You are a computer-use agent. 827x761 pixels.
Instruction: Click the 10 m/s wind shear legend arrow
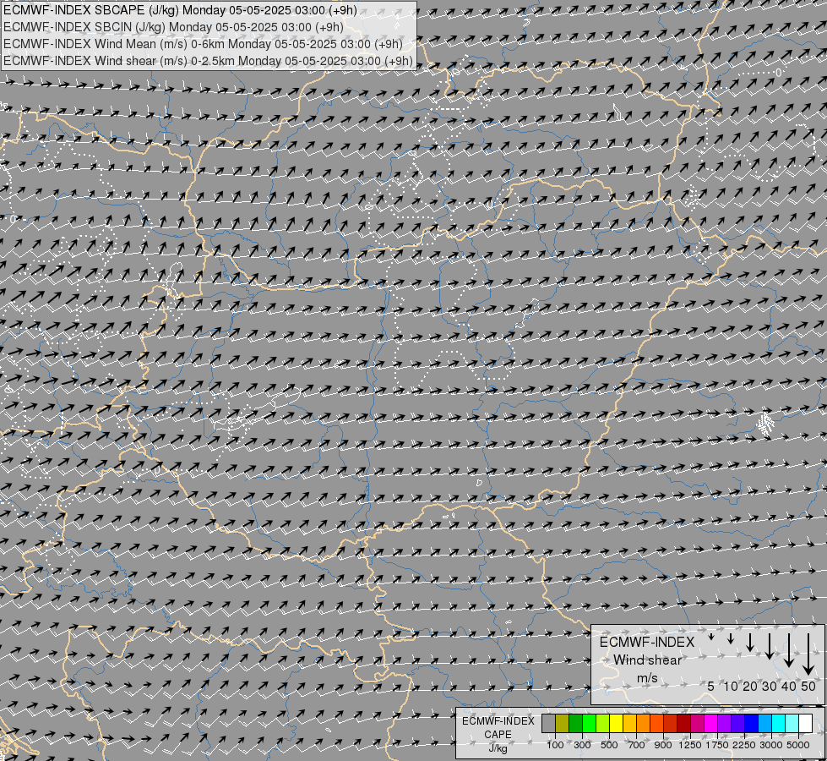click(731, 638)
